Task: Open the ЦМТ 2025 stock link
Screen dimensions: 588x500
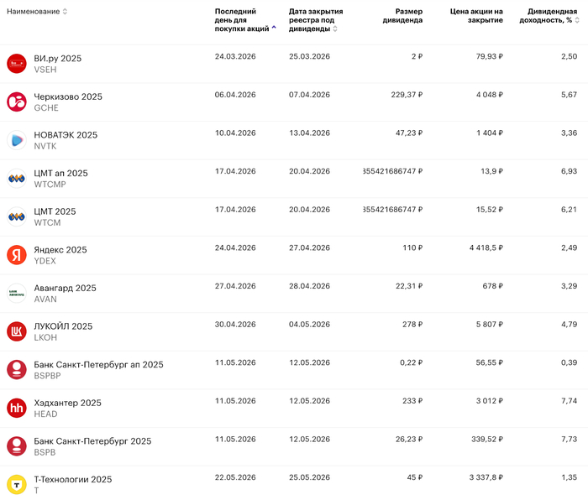Action: click(x=55, y=211)
